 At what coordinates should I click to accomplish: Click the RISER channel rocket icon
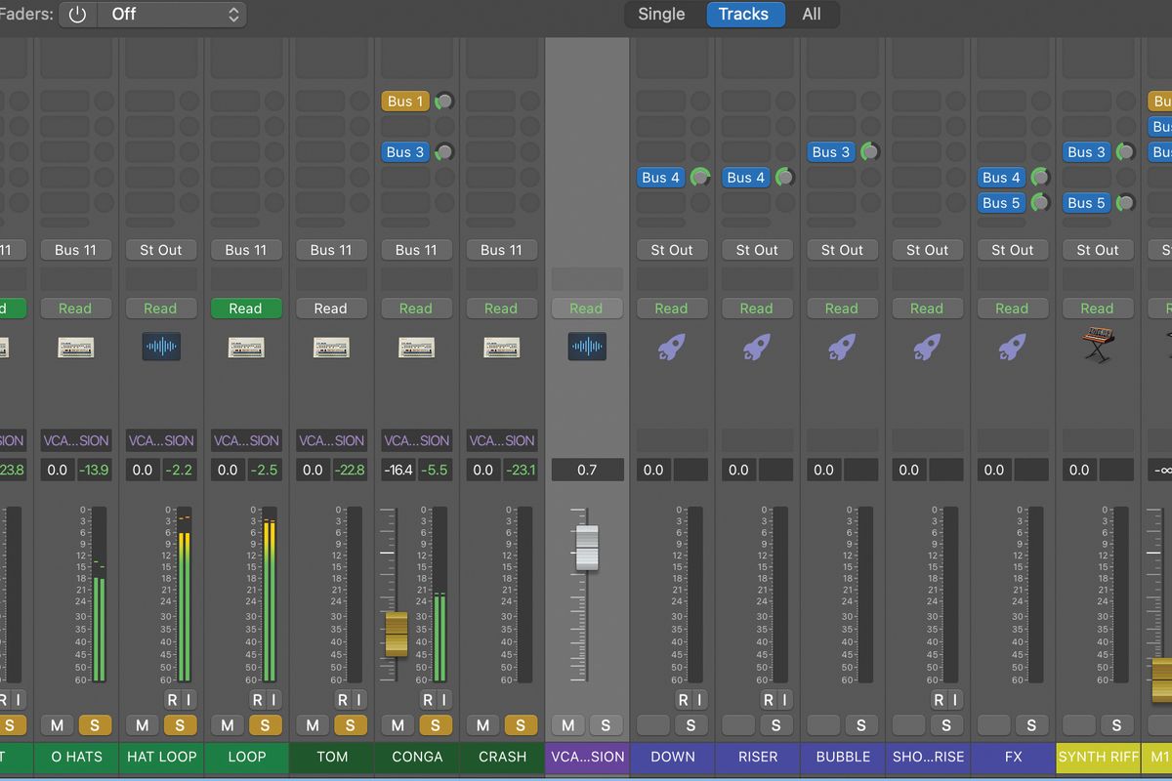coord(757,347)
